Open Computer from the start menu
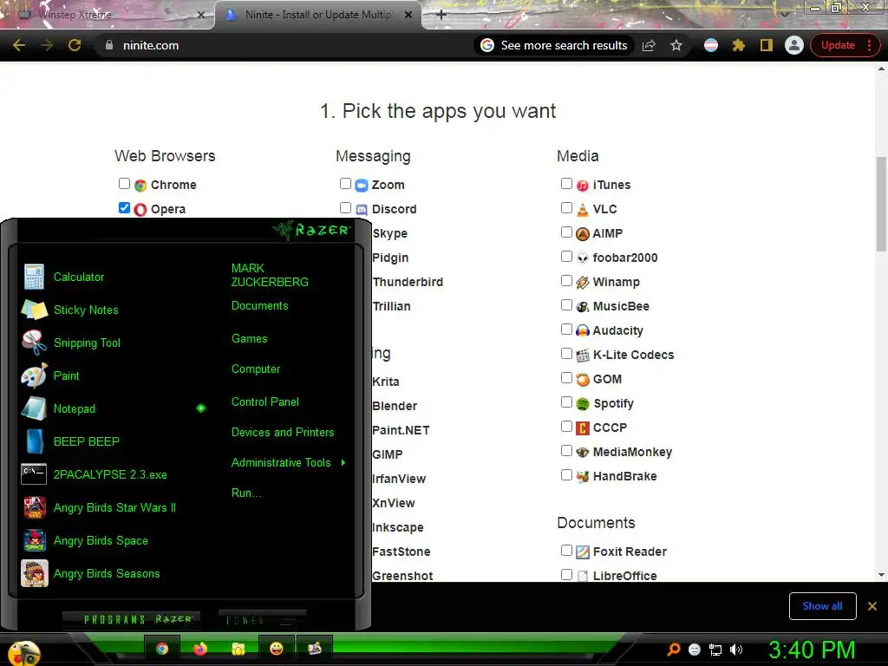The height and width of the screenshot is (666, 888). (256, 369)
